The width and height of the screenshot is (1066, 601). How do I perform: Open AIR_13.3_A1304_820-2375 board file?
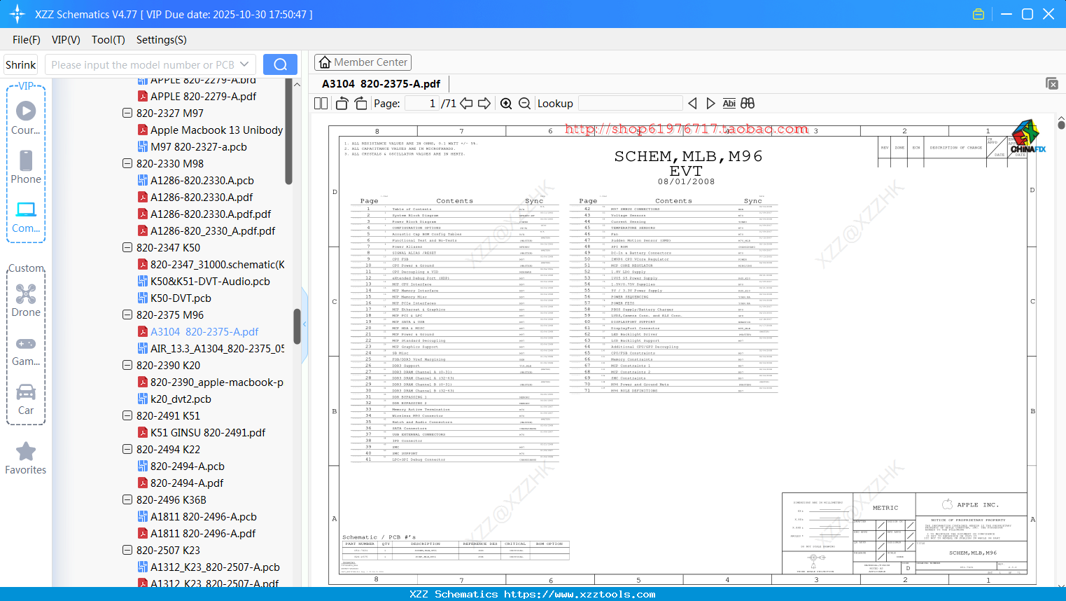point(211,348)
